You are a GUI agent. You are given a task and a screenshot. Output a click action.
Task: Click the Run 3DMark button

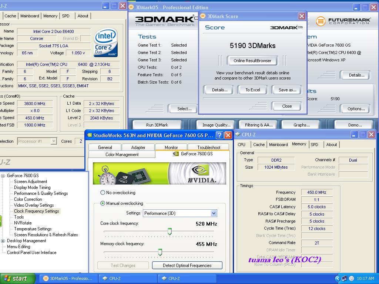click(x=157, y=125)
